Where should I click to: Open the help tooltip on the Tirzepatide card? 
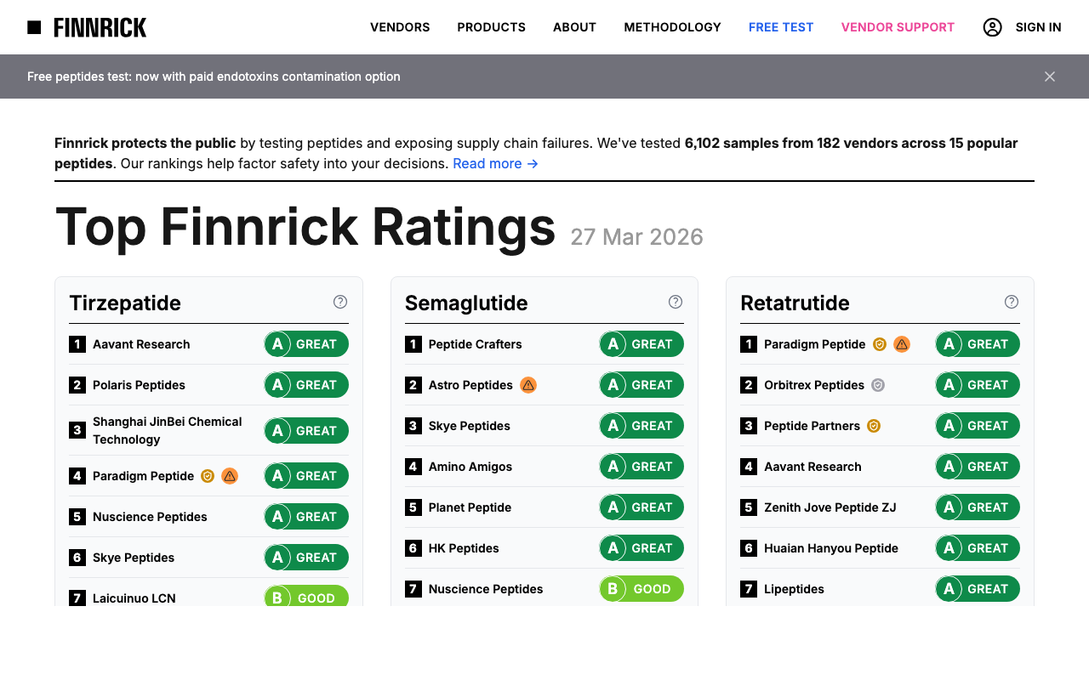coord(339,302)
